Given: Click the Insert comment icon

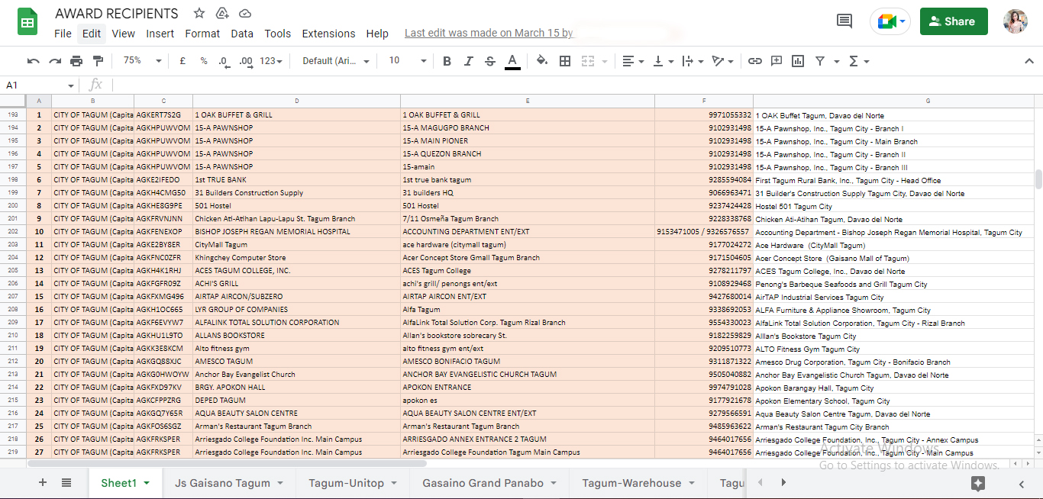Looking at the screenshot, I should pos(777,61).
